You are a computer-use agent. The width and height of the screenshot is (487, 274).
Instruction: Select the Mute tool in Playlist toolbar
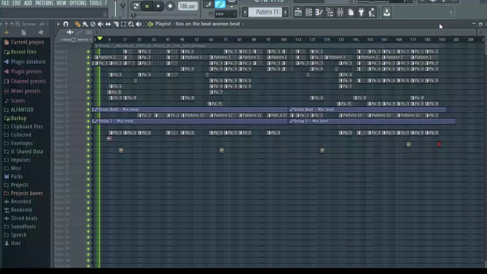point(100,24)
